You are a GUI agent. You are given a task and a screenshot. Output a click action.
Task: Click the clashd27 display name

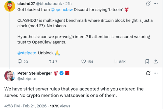[27, 4]
